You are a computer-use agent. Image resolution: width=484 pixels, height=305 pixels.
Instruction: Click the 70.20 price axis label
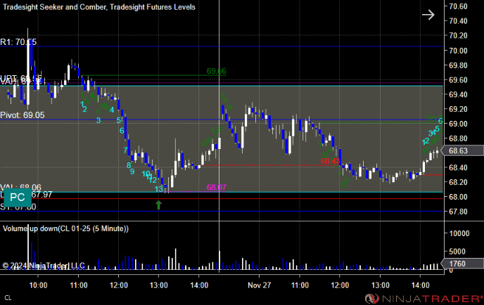tap(458, 36)
